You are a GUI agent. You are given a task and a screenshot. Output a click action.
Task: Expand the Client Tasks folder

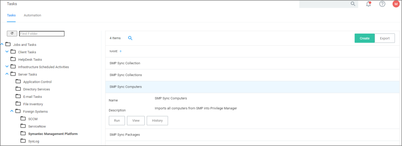click(x=7, y=52)
